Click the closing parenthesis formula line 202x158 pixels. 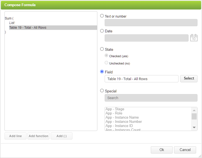(x=5, y=32)
